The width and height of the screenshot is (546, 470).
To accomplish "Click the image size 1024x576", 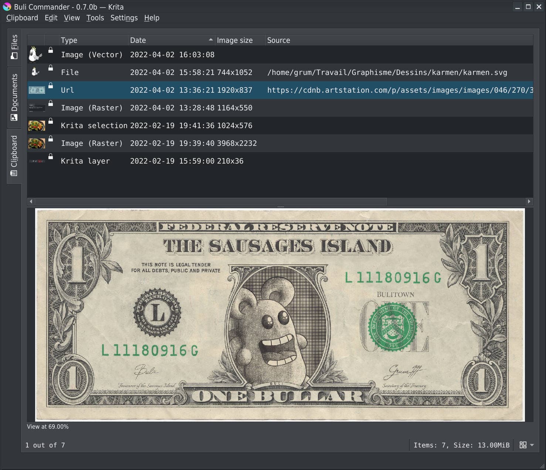I will point(235,126).
